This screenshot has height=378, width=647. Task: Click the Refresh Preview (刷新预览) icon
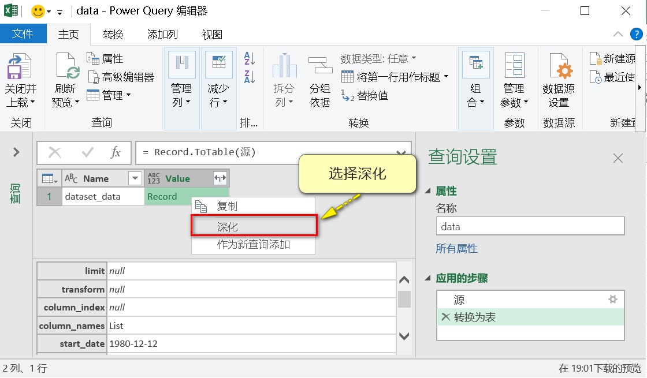click(68, 66)
